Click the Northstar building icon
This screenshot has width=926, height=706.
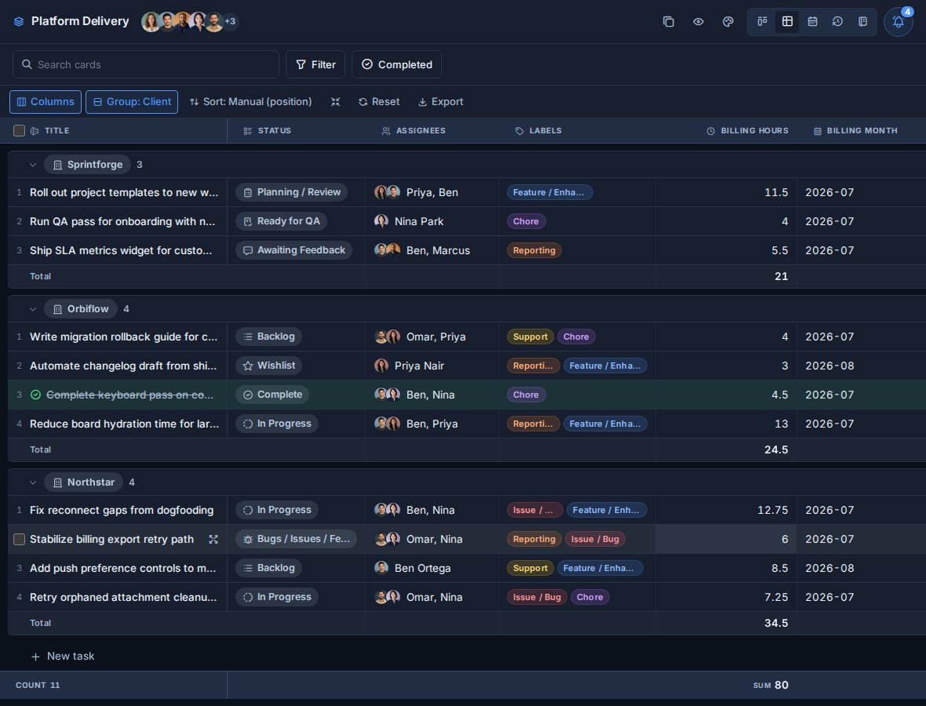pos(57,483)
